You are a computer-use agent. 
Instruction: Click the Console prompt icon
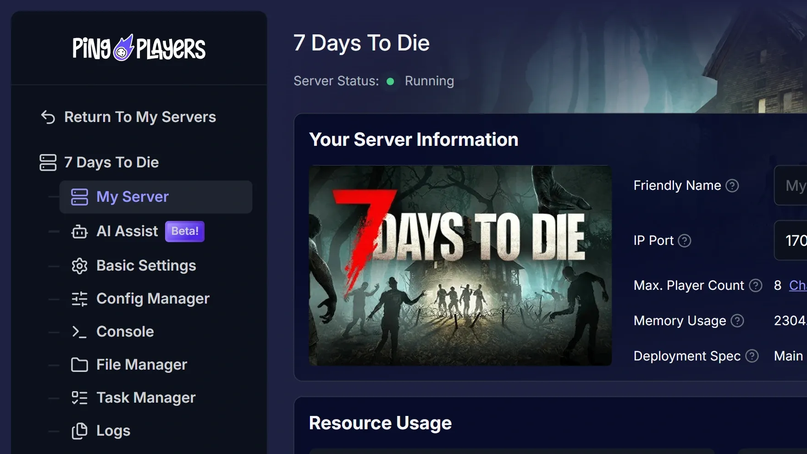point(79,332)
